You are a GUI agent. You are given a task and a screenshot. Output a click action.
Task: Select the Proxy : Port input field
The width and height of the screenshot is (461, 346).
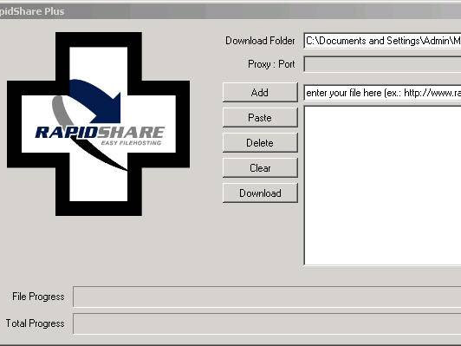coord(382,64)
